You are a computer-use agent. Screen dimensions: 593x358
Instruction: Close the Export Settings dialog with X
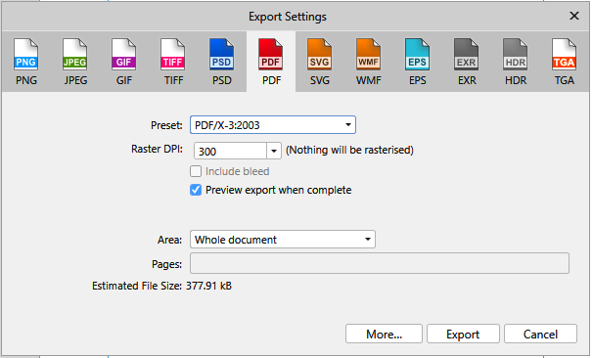pyautogui.click(x=574, y=16)
